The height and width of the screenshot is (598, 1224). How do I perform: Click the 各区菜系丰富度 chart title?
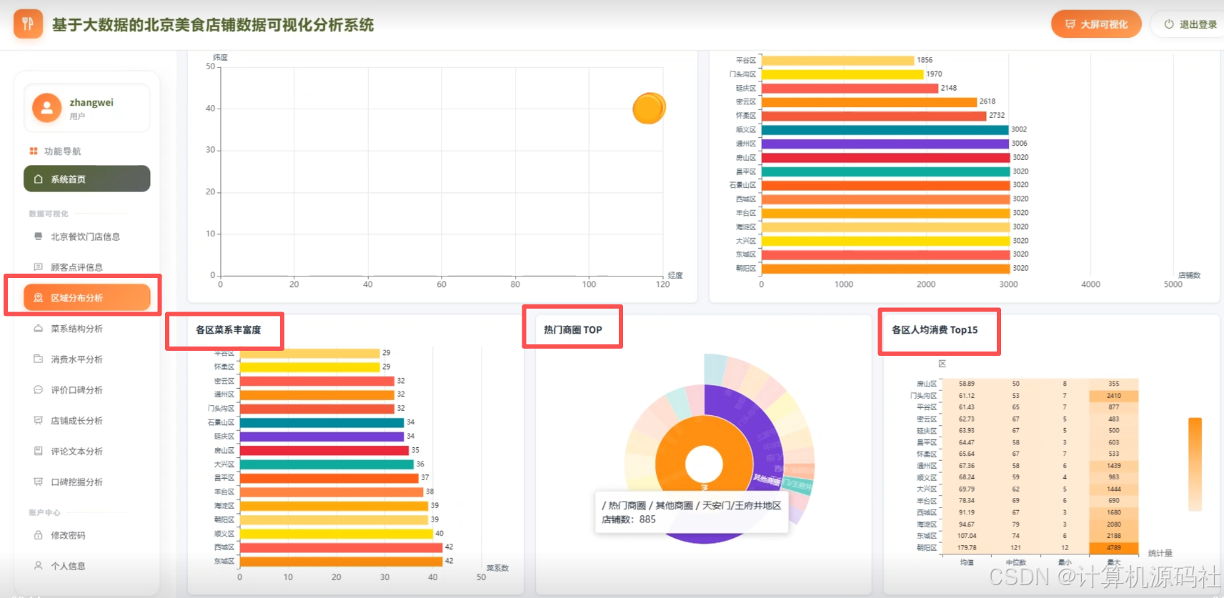(229, 330)
